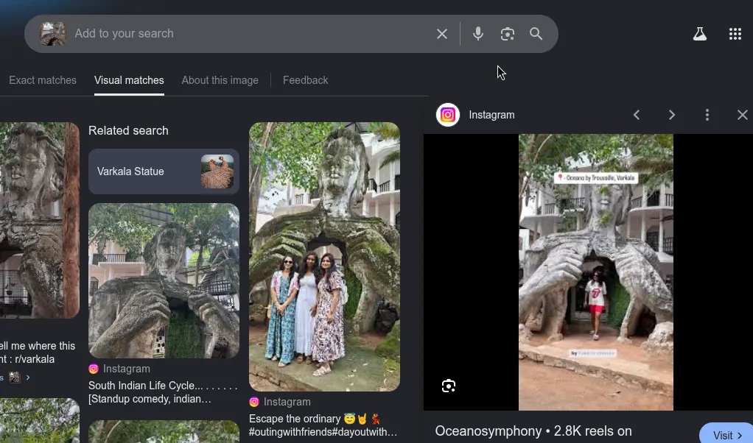Screen dimensions: 753x443
Task: Open the partially visible statue face image
Action: click(39, 220)
